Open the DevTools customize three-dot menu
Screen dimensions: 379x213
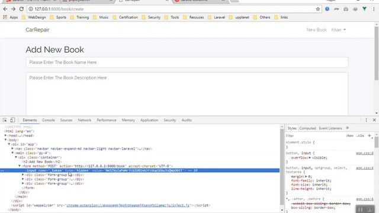[366, 120]
